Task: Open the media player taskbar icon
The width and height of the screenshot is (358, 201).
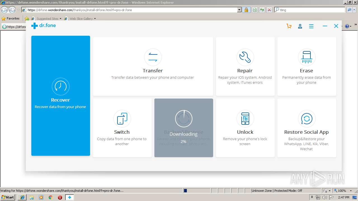Action: (x=41, y=197)
